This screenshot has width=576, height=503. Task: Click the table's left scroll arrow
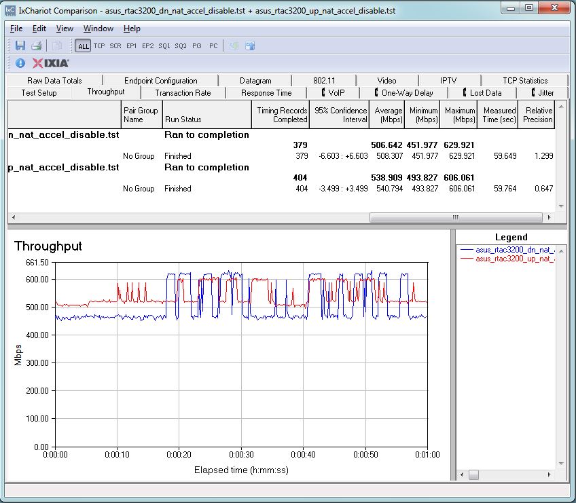point(13,217)
